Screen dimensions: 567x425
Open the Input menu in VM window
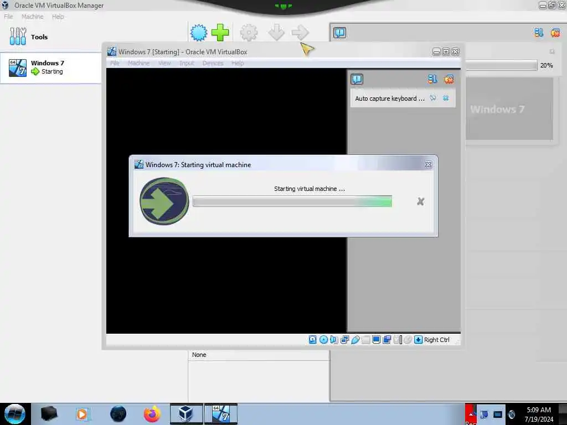pyautogui.click(x=187, y=63)
